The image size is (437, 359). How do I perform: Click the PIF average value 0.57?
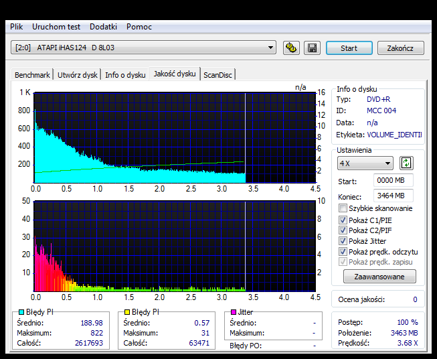pos(202,323)
